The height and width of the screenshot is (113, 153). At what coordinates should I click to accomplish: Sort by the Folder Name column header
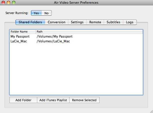pyautogui.click(x=22, y=32)
